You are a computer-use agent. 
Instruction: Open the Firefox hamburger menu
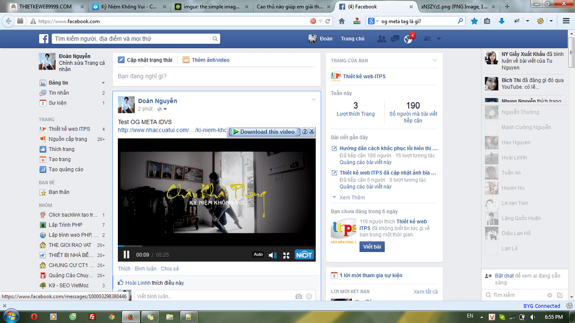coord(566,21)
